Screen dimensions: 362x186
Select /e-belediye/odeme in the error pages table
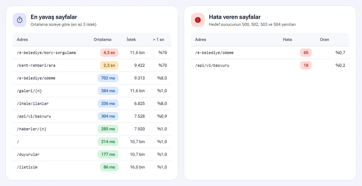(214, 53)
